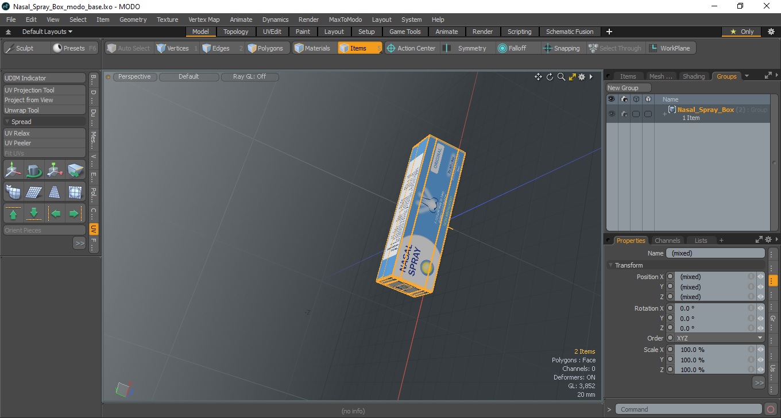Open the Default Layouts dropdown

(47, 32)
